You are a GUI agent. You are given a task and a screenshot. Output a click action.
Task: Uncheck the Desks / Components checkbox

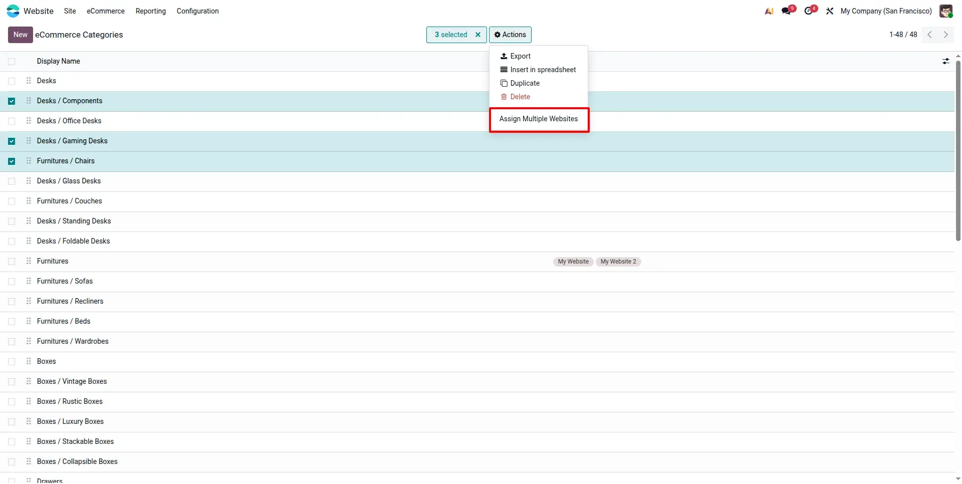12,101
